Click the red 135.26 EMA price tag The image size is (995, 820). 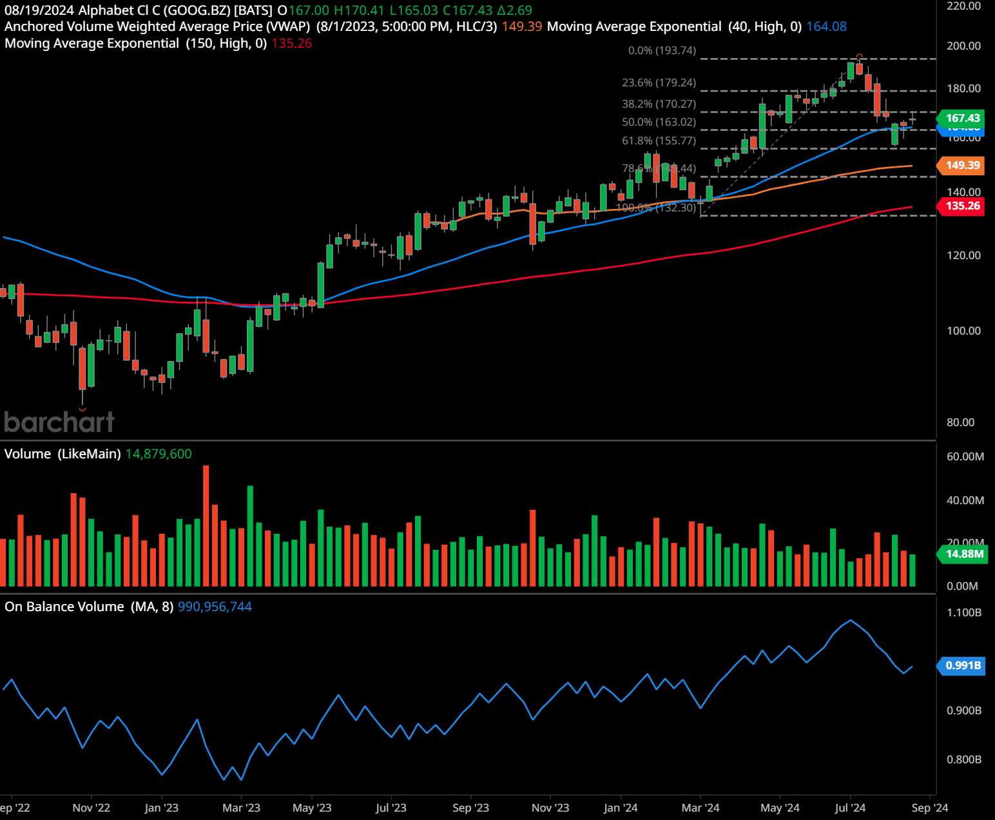[960, 206]
